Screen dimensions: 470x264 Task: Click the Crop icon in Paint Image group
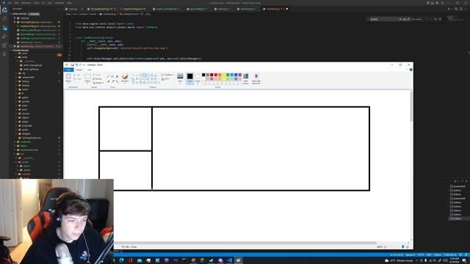[96, 75]
